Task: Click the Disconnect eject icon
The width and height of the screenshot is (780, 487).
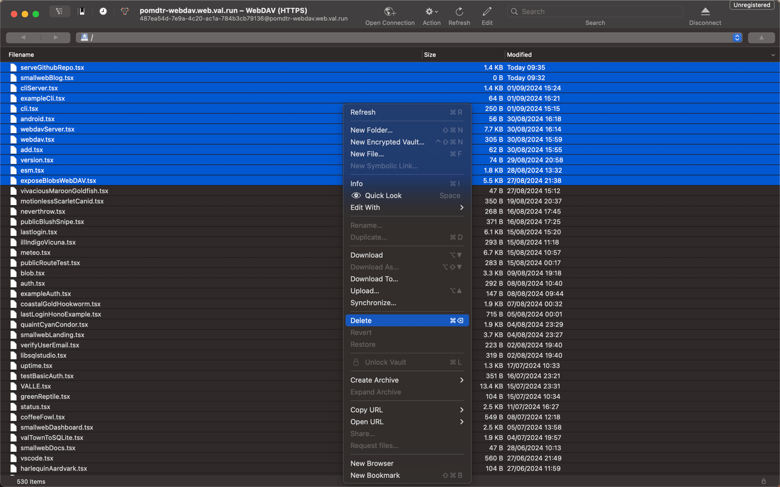Action: point(705,11)
